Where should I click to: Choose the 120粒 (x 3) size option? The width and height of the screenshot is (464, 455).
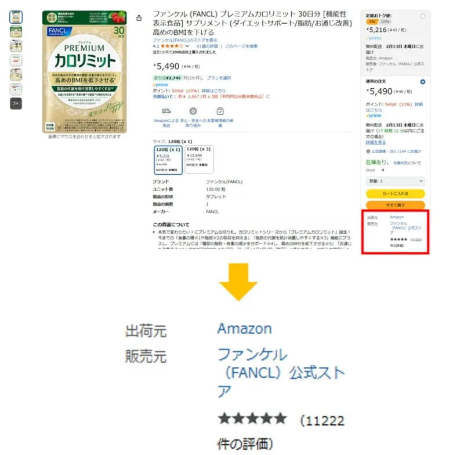pyautogui.click(x=199, y=159)
